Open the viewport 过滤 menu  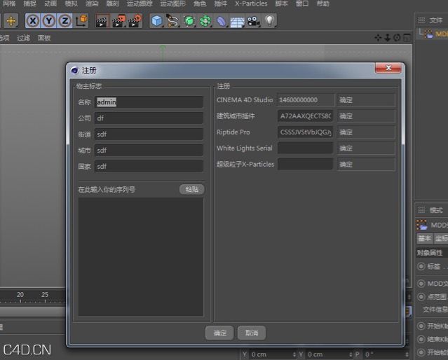[x=23, y=38]
